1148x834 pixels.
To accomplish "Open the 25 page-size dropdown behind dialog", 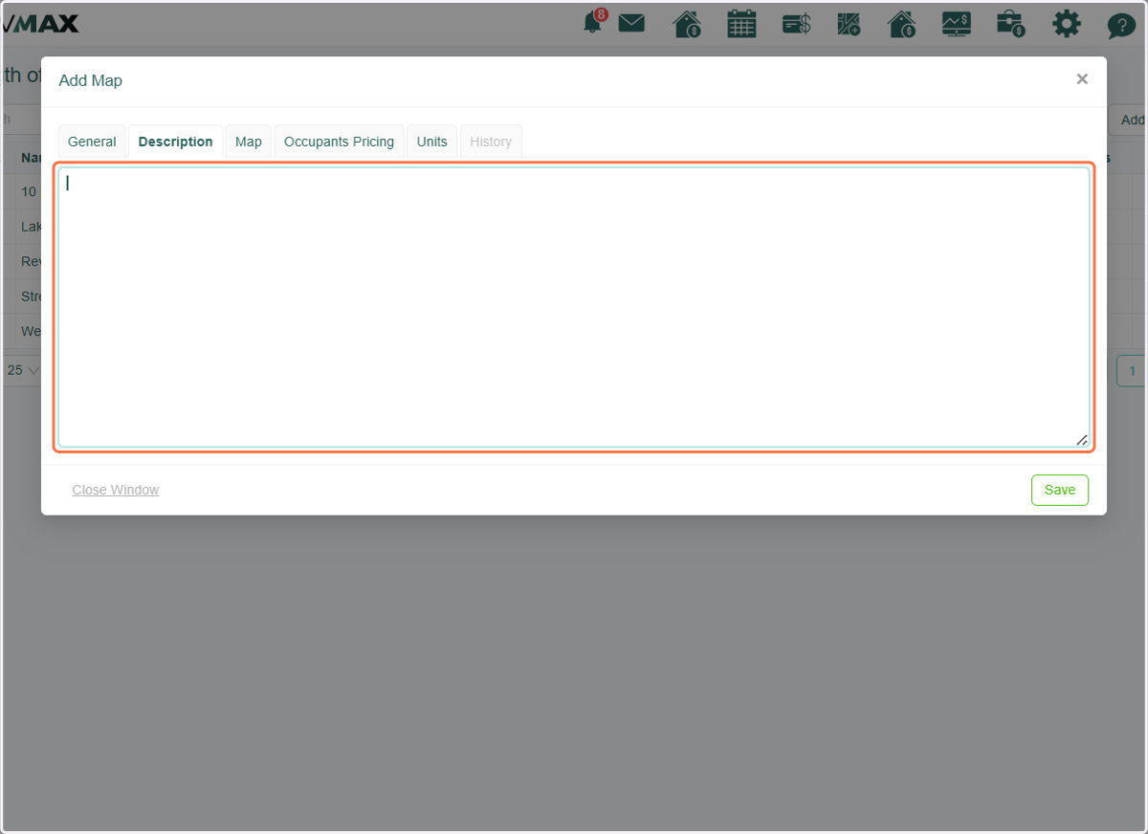I will tap(23, 370).
